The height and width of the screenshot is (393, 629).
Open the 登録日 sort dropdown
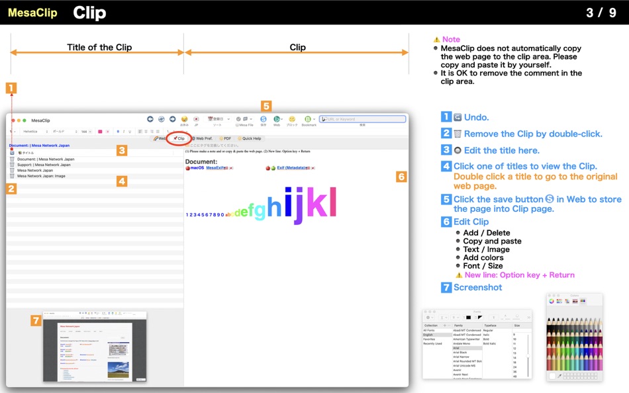tap(218, 119)
